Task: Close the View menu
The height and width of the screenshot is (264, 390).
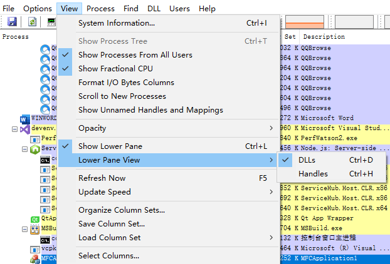Action: pos(69,9)
